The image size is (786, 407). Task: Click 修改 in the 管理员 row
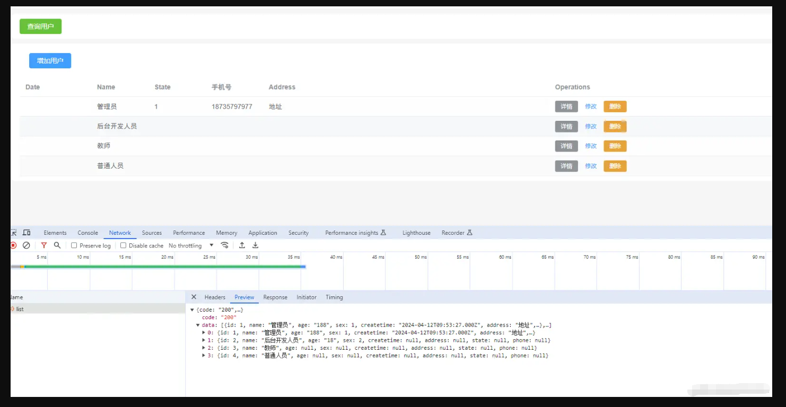click(591, 107)
